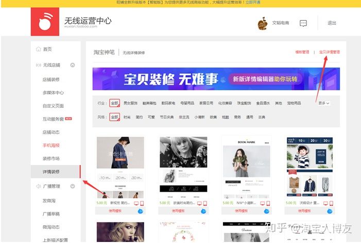Open Wangwang chat icon on NW小清新 template
The height and width of the screenshot is (243, 361).
click(x=266, y=211)
